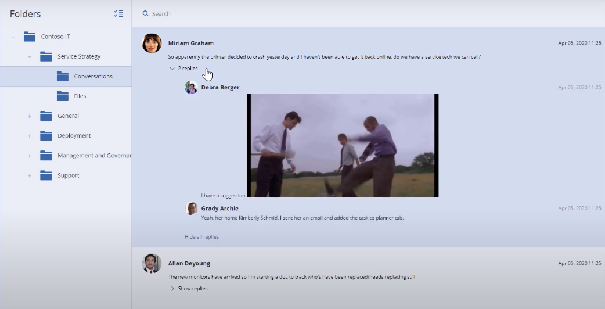Click the Folders panel heading
Image resolution: width=605 pixels, height=309 pixels.
tap(26, 14)
